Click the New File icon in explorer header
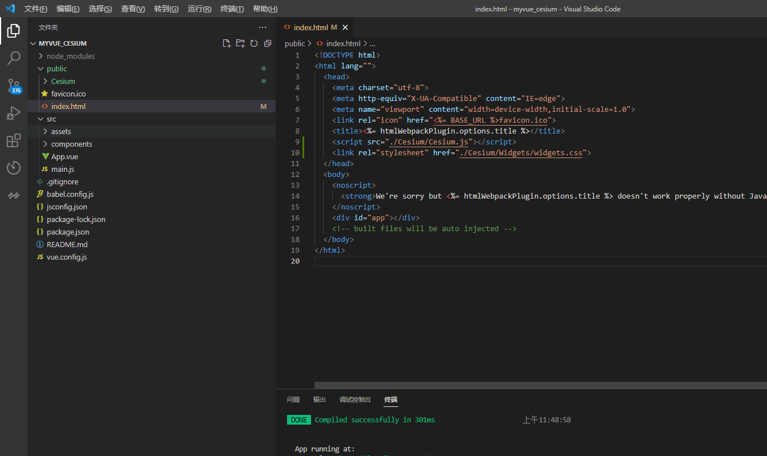Image resolution: width=767 pixels, height=456 pixels. pyautogui.click(x=227, y=43)
